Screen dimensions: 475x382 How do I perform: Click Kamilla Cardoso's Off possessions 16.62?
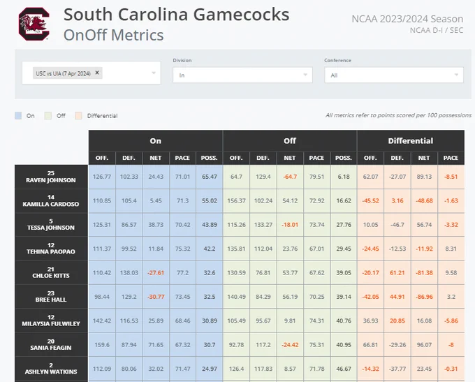pos(344,200)
